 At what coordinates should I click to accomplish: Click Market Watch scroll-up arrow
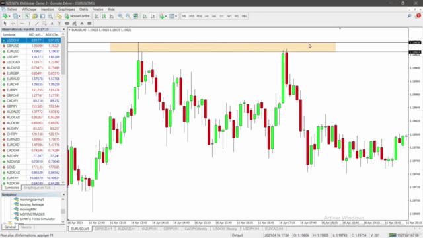pyautogui.click(x=63, y=34)
